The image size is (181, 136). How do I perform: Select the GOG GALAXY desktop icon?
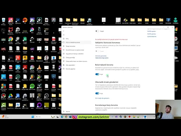tap(39, 106)
